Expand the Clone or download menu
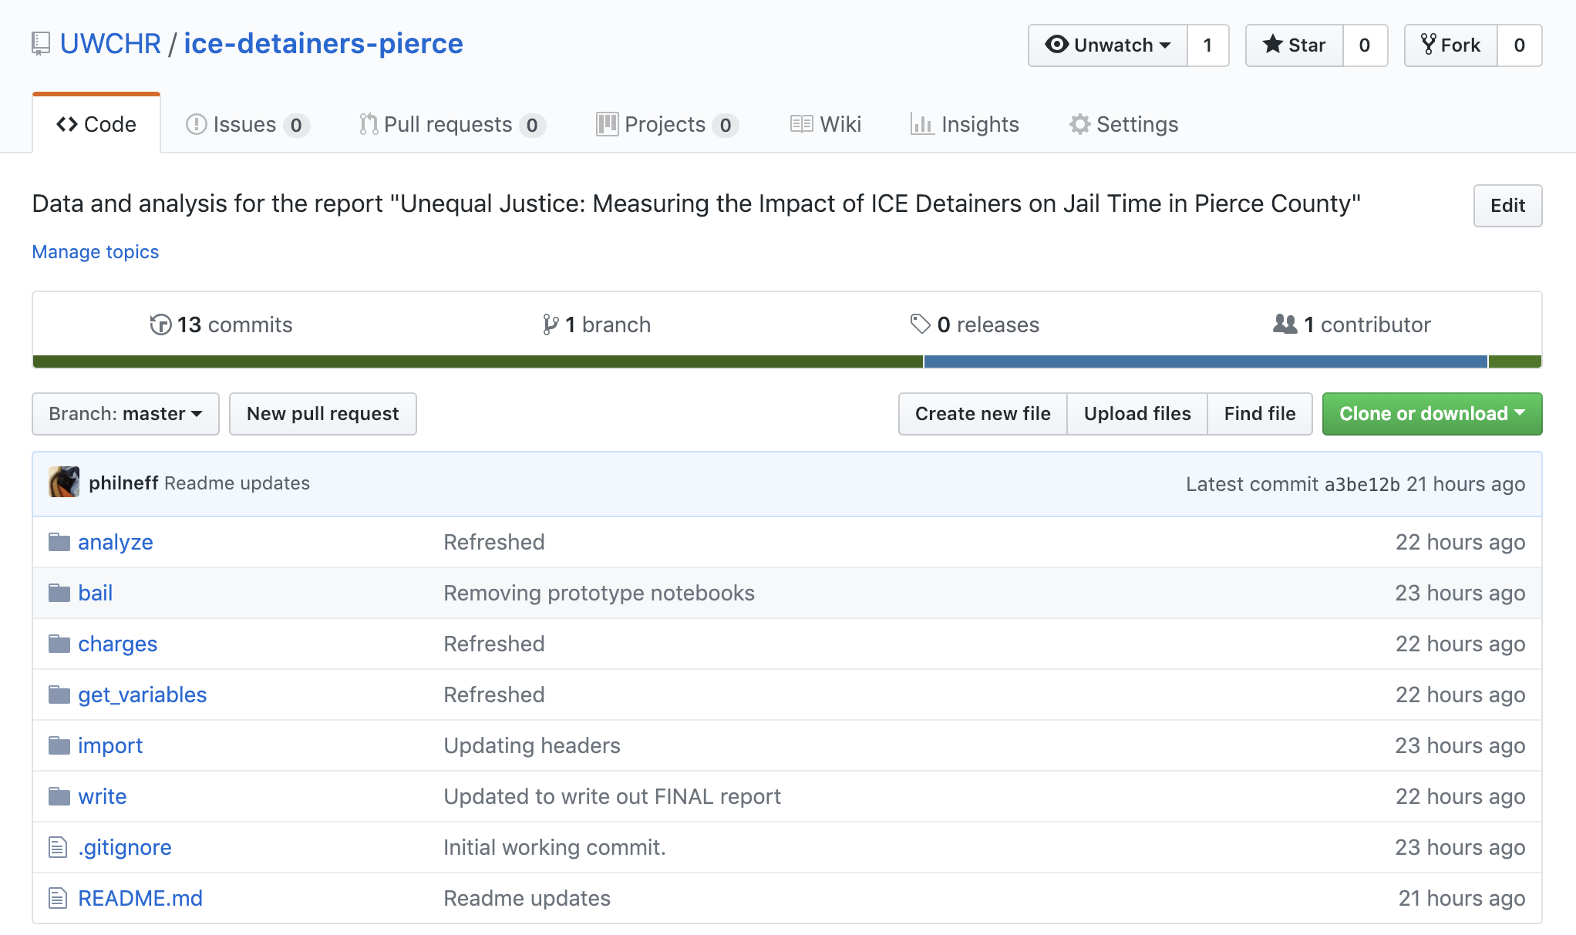The height and width of the screenshot is (935, 1576). [x=1432, y=414]
